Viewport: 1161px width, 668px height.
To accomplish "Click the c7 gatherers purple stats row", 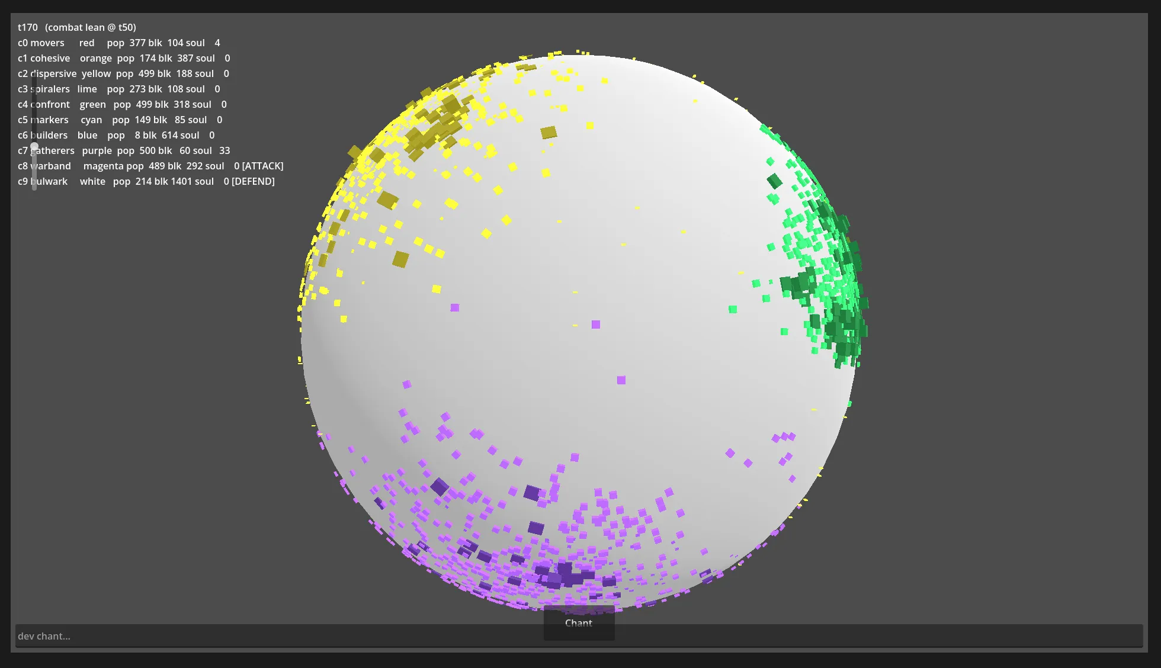I will [x=124, y=150].
